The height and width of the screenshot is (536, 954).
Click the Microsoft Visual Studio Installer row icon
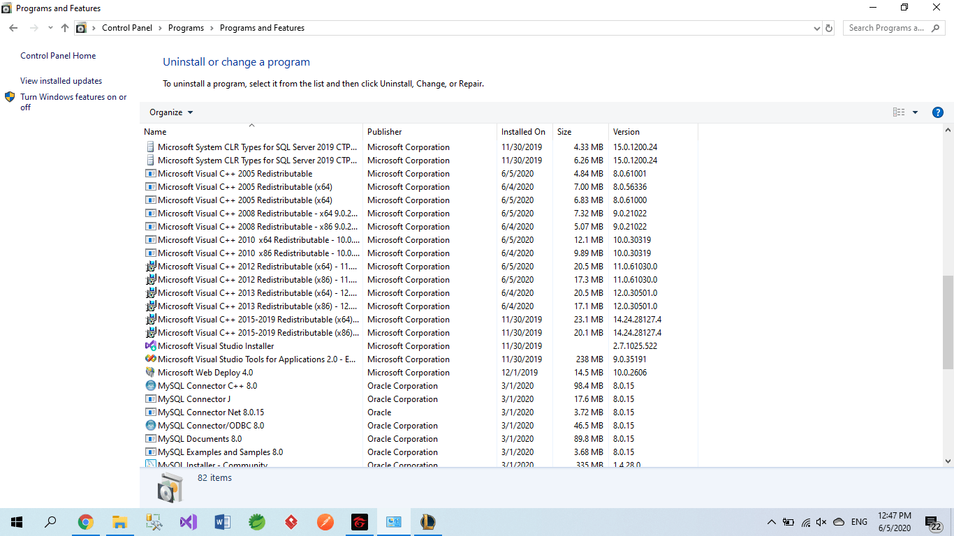pyautogui.click(x=150, y=346)
